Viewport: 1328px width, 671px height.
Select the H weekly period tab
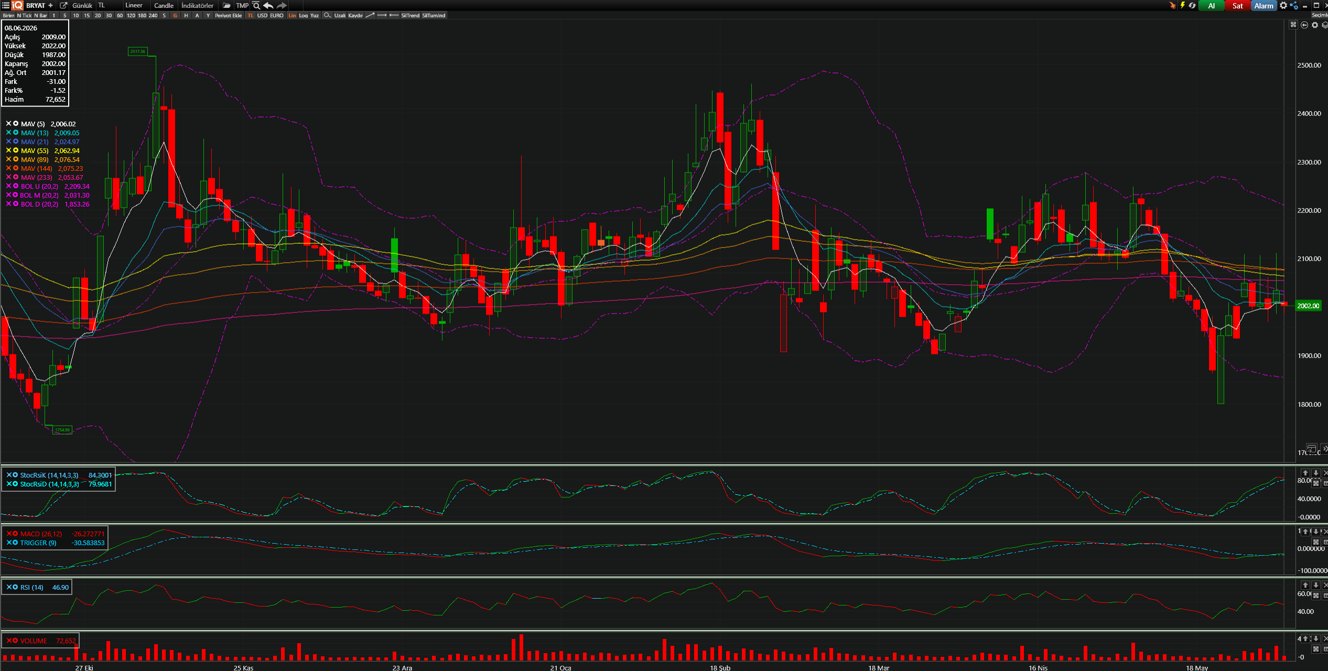click(186, 15)
